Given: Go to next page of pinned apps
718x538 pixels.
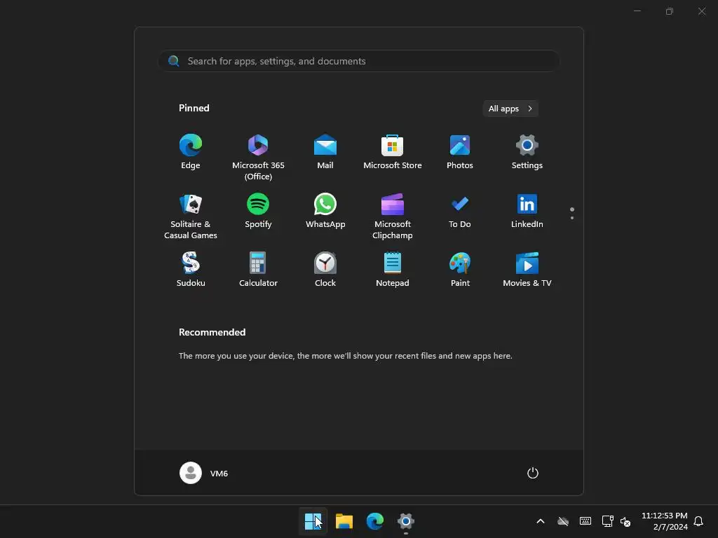Looking at the screenshot, I should pos(572,218).
